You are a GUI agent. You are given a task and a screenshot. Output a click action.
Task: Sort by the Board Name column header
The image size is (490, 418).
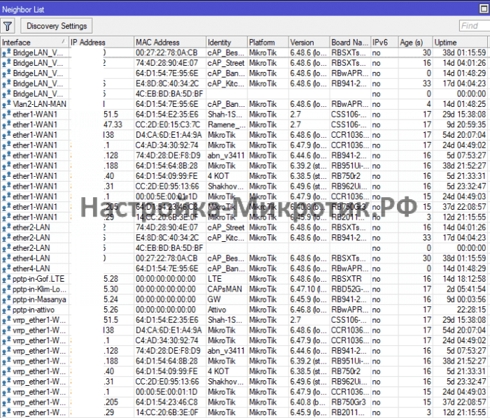point(350,42)
